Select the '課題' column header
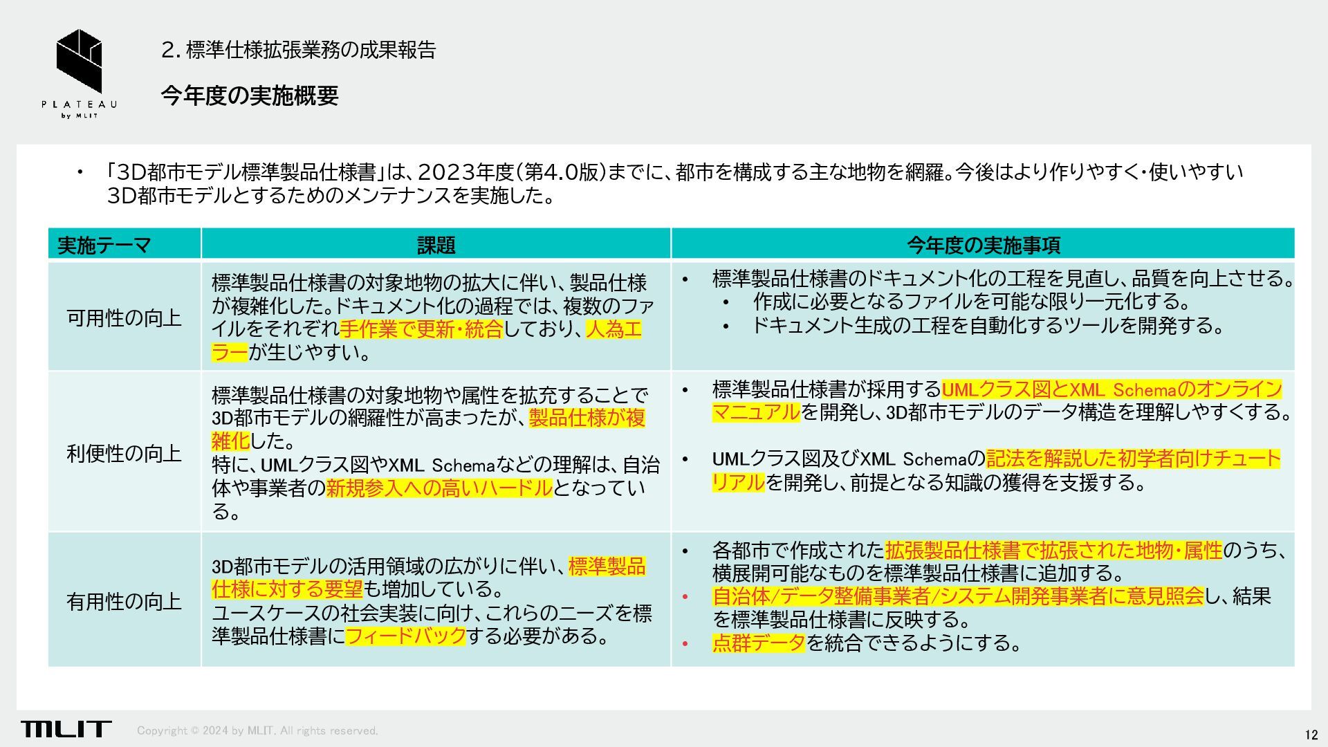 [x=436, y=245]
